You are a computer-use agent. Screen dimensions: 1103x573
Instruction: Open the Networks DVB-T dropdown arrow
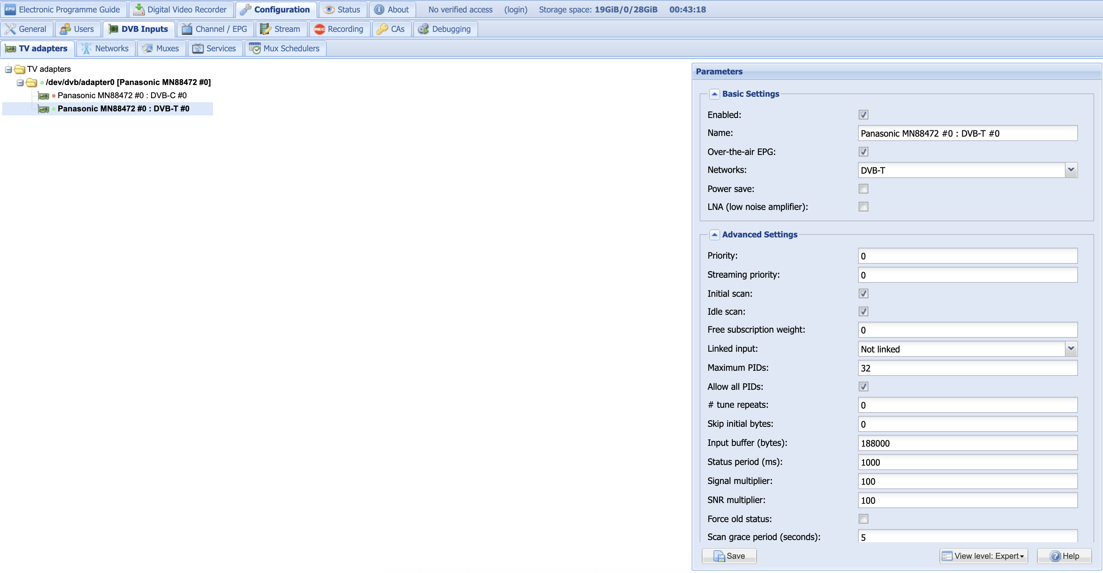pos(1070,170)
